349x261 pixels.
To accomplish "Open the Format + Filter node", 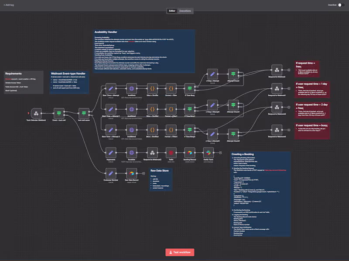I will 170,88.
